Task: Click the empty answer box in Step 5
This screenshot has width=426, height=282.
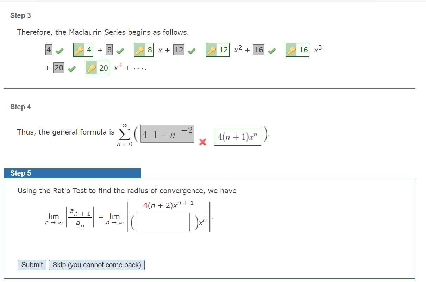Action: pyautogui.click(x=163, y=221)
